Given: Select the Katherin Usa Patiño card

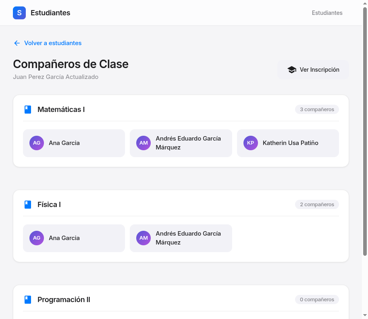Looking at the screenshot, I should click(x=288, y=143).
